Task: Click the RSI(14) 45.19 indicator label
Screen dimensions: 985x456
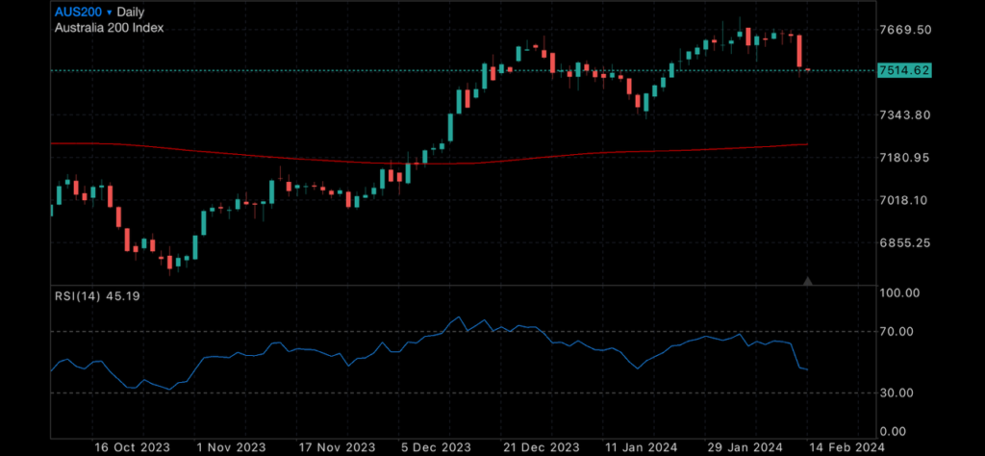Action: click(97, 296)
